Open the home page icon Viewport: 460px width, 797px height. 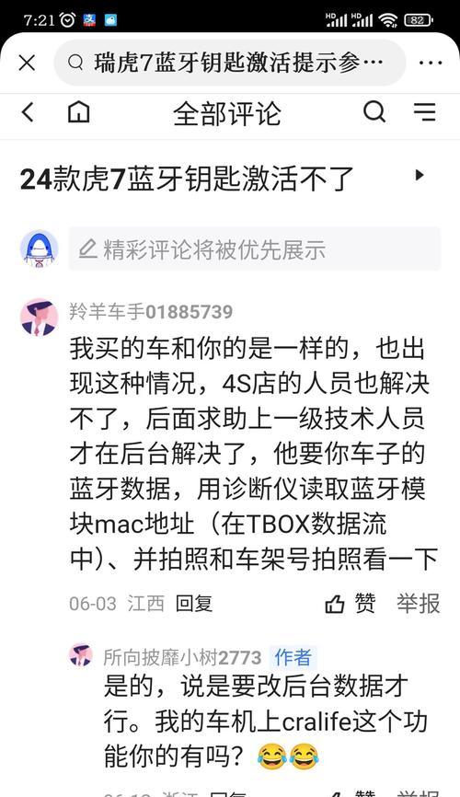[79, 112]
